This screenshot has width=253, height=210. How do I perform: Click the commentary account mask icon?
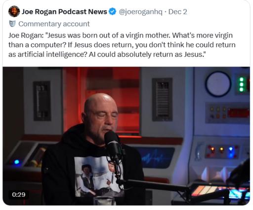[12, 24]
